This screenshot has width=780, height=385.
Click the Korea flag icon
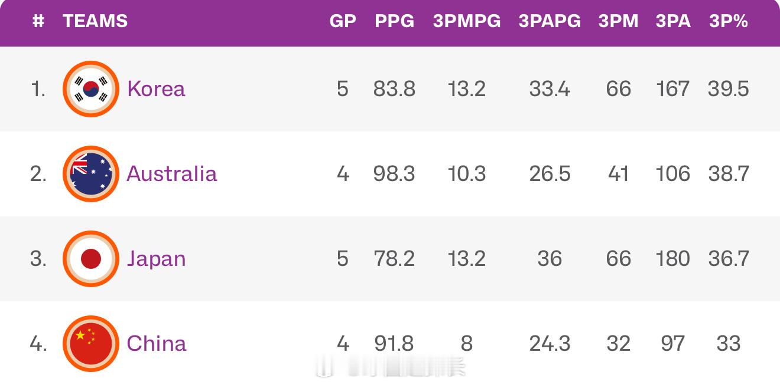click(x=91, y=89)
